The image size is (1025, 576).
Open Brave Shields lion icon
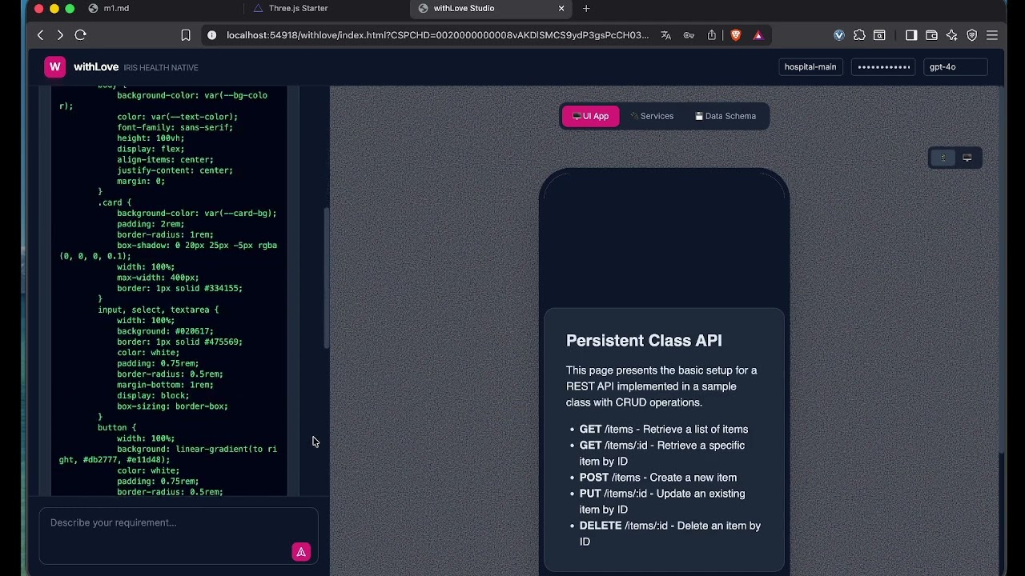click(x=735, y=35)
